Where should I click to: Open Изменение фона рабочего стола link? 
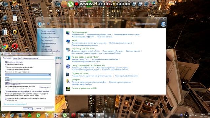tap(99, 35)
